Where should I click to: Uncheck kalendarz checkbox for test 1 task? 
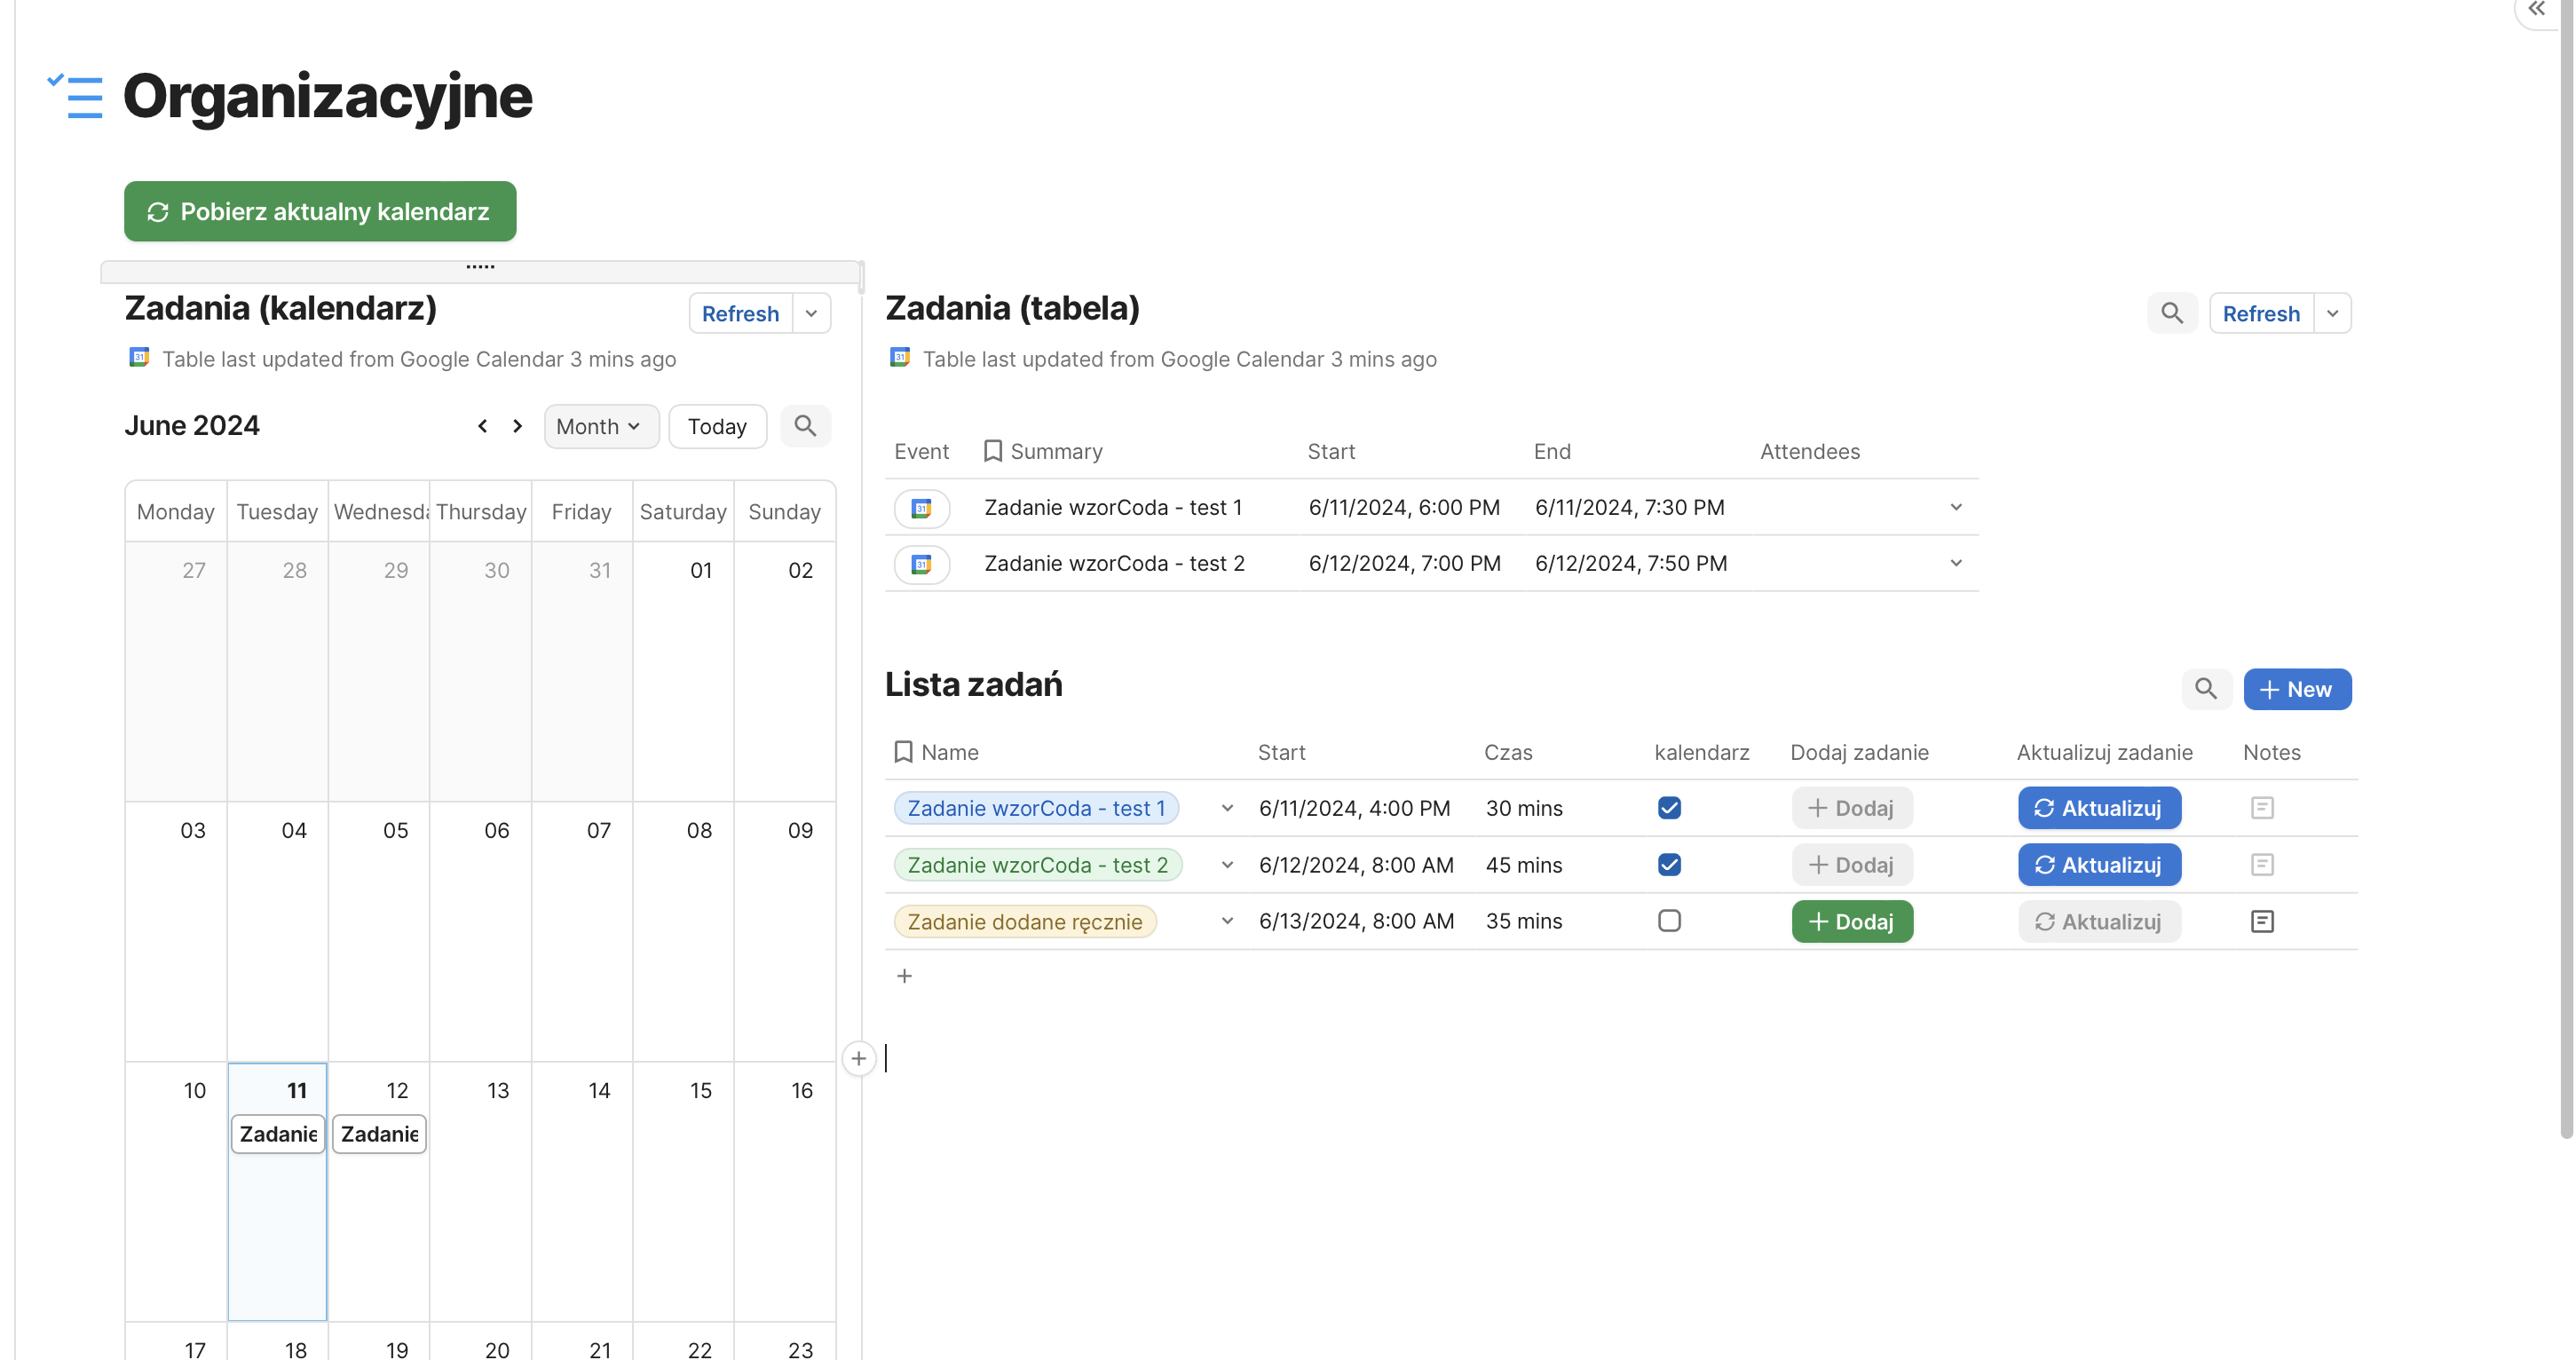tap(1668, 808)
